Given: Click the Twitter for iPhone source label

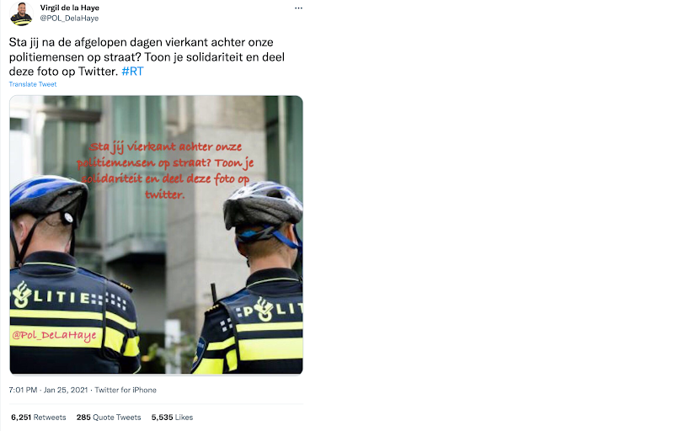Looking at the screenshot, I should point(126,390).
